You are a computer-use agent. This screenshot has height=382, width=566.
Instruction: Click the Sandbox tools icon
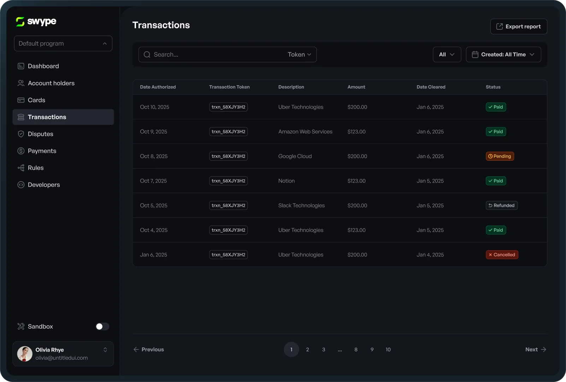coord(21,326)
